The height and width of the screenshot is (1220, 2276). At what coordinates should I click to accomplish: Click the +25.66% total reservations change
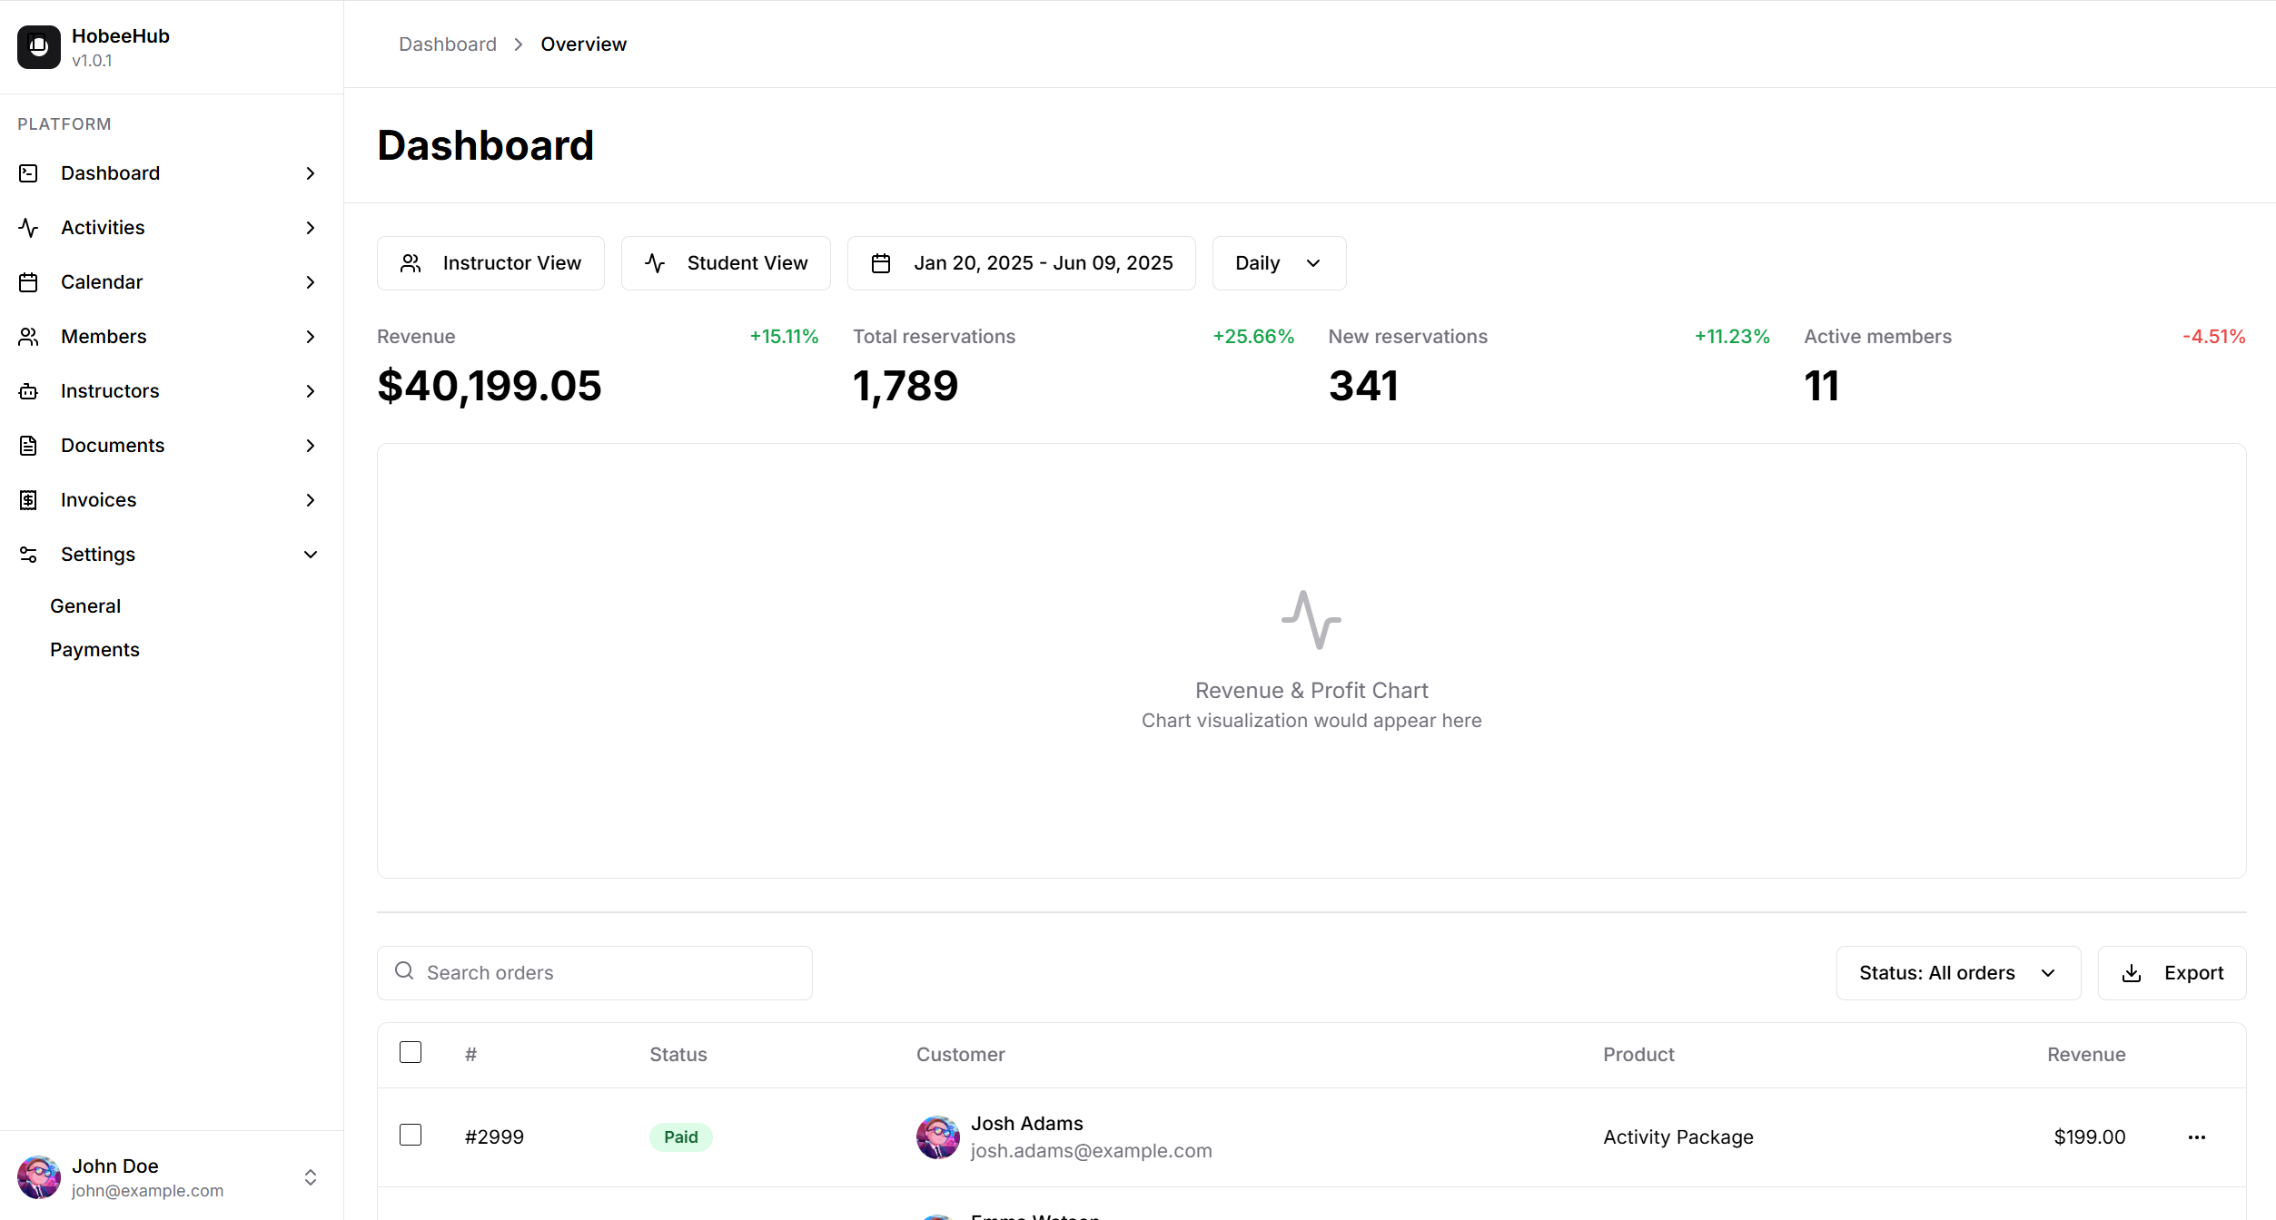tap(1253, 337)
